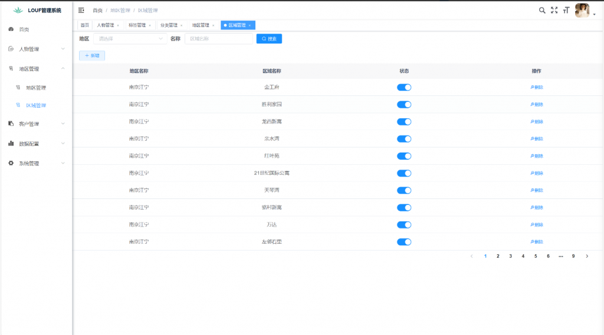Click the 新增 button
This screenshot has height=335, width=604.
coord(92,55)
